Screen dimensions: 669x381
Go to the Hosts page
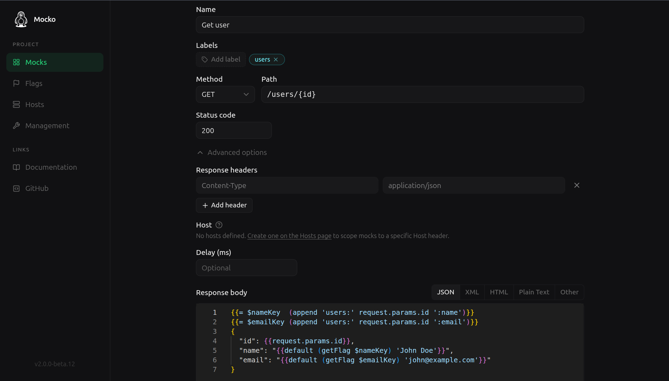click(x=55, y=105)
